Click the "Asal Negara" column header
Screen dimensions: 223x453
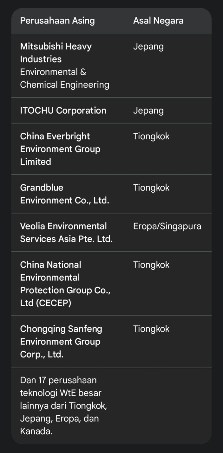click(158, 21)
